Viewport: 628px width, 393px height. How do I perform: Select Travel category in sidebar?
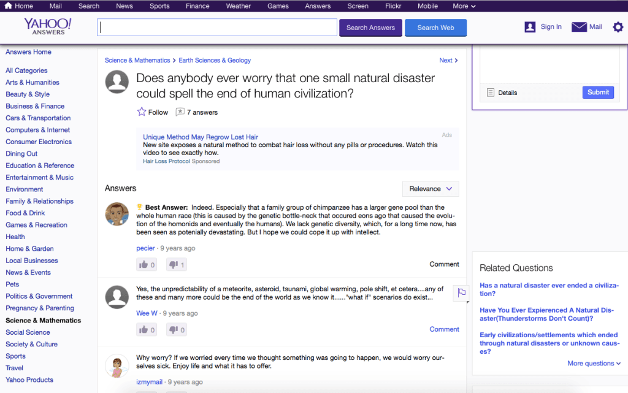15,368
